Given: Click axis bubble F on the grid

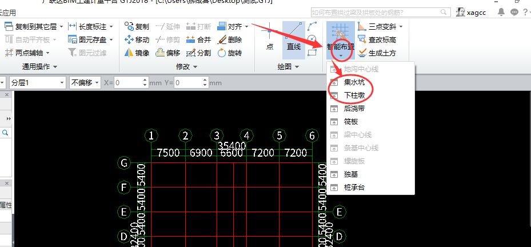Looking at the screenshot, I should click(124, 188).
